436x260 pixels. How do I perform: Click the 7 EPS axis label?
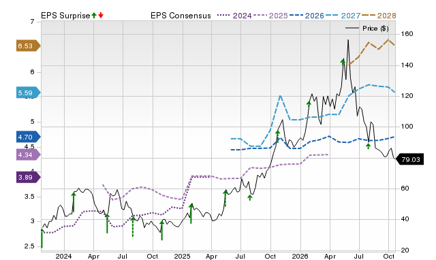(x=32, y=22)
